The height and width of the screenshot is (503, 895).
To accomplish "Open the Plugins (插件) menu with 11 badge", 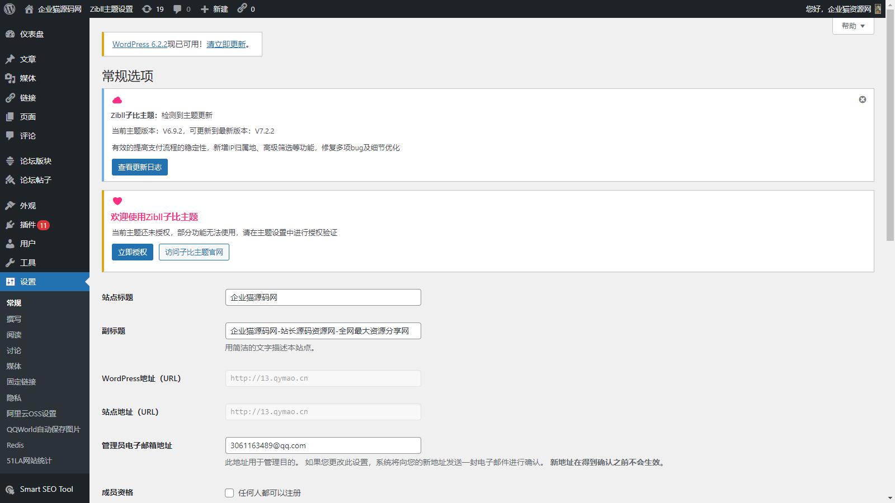I will point(28,225).
